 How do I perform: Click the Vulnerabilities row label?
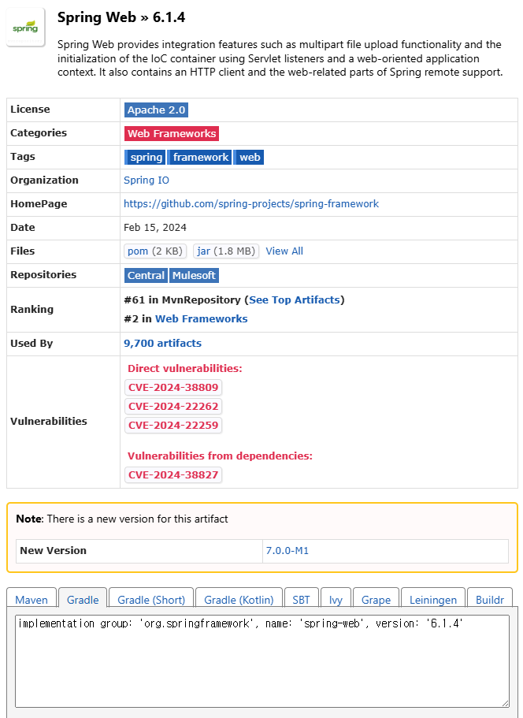[49, 422]
